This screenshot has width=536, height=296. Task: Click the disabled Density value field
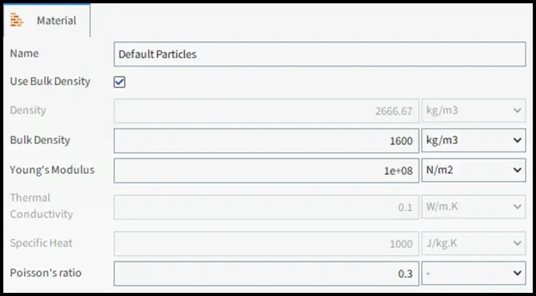(x=266, y=111)
